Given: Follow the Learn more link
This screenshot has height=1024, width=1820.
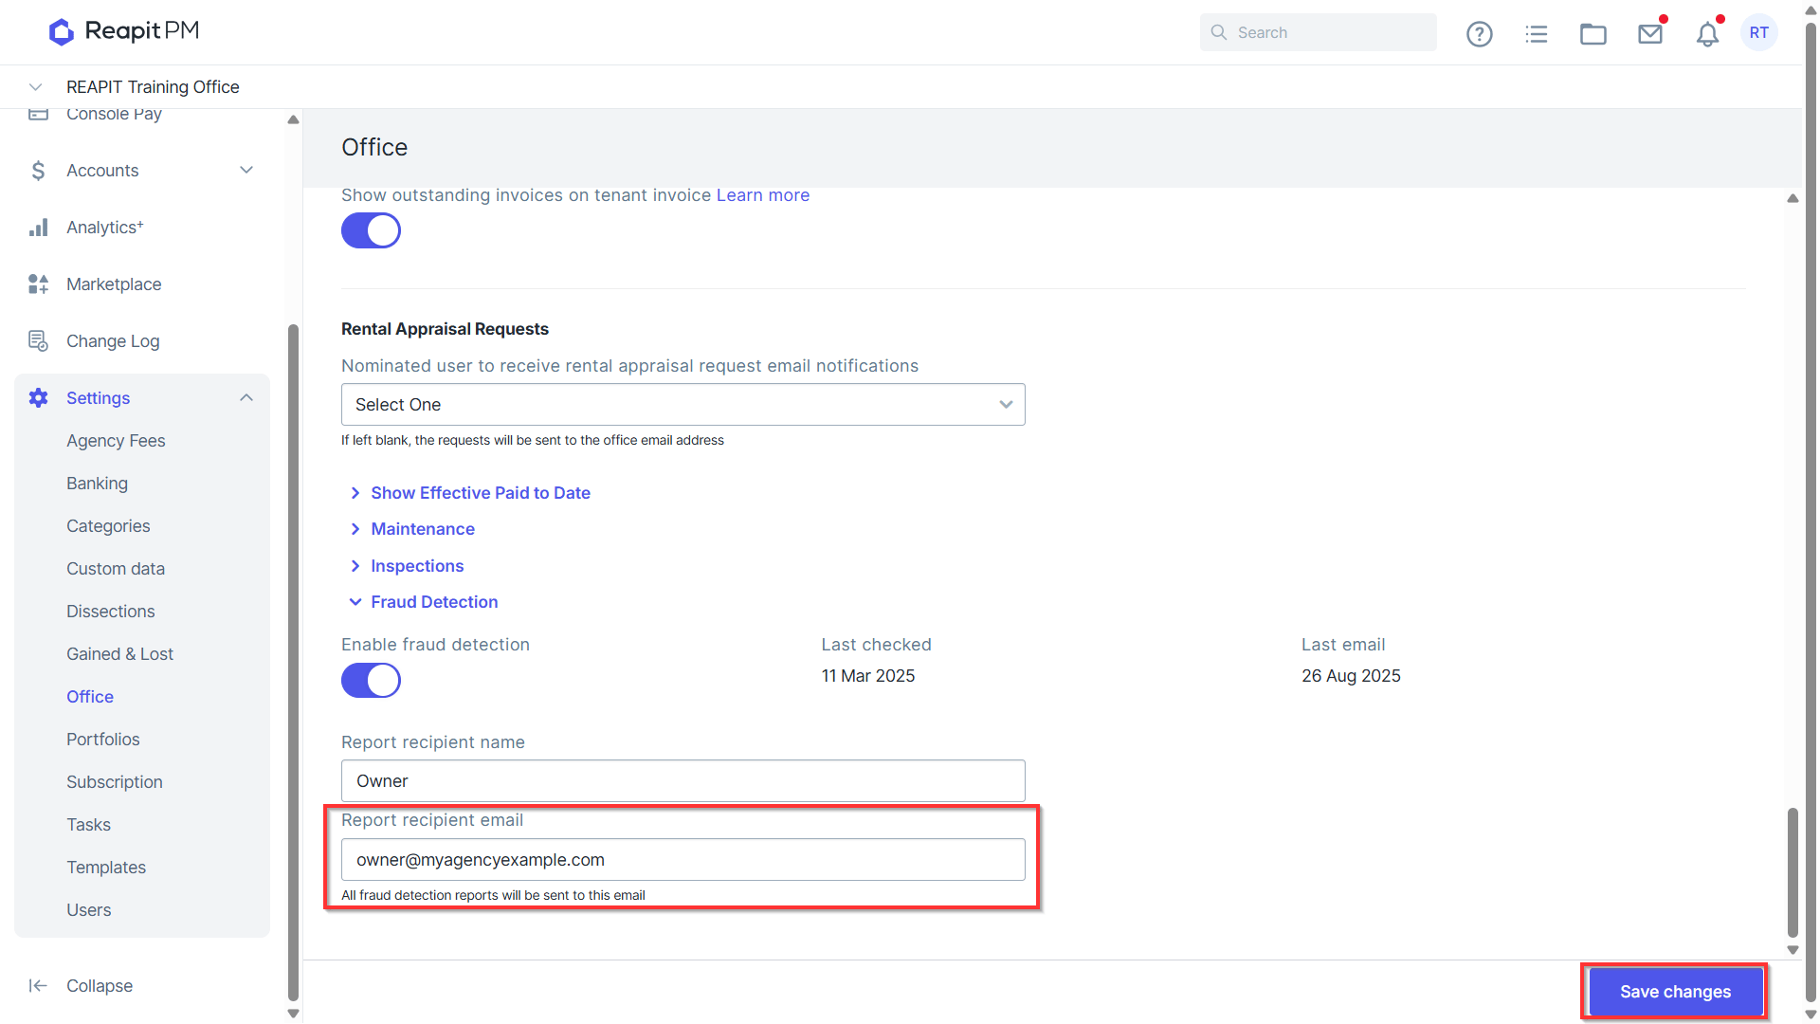Looking at the screenshot, I should [763, 195].
